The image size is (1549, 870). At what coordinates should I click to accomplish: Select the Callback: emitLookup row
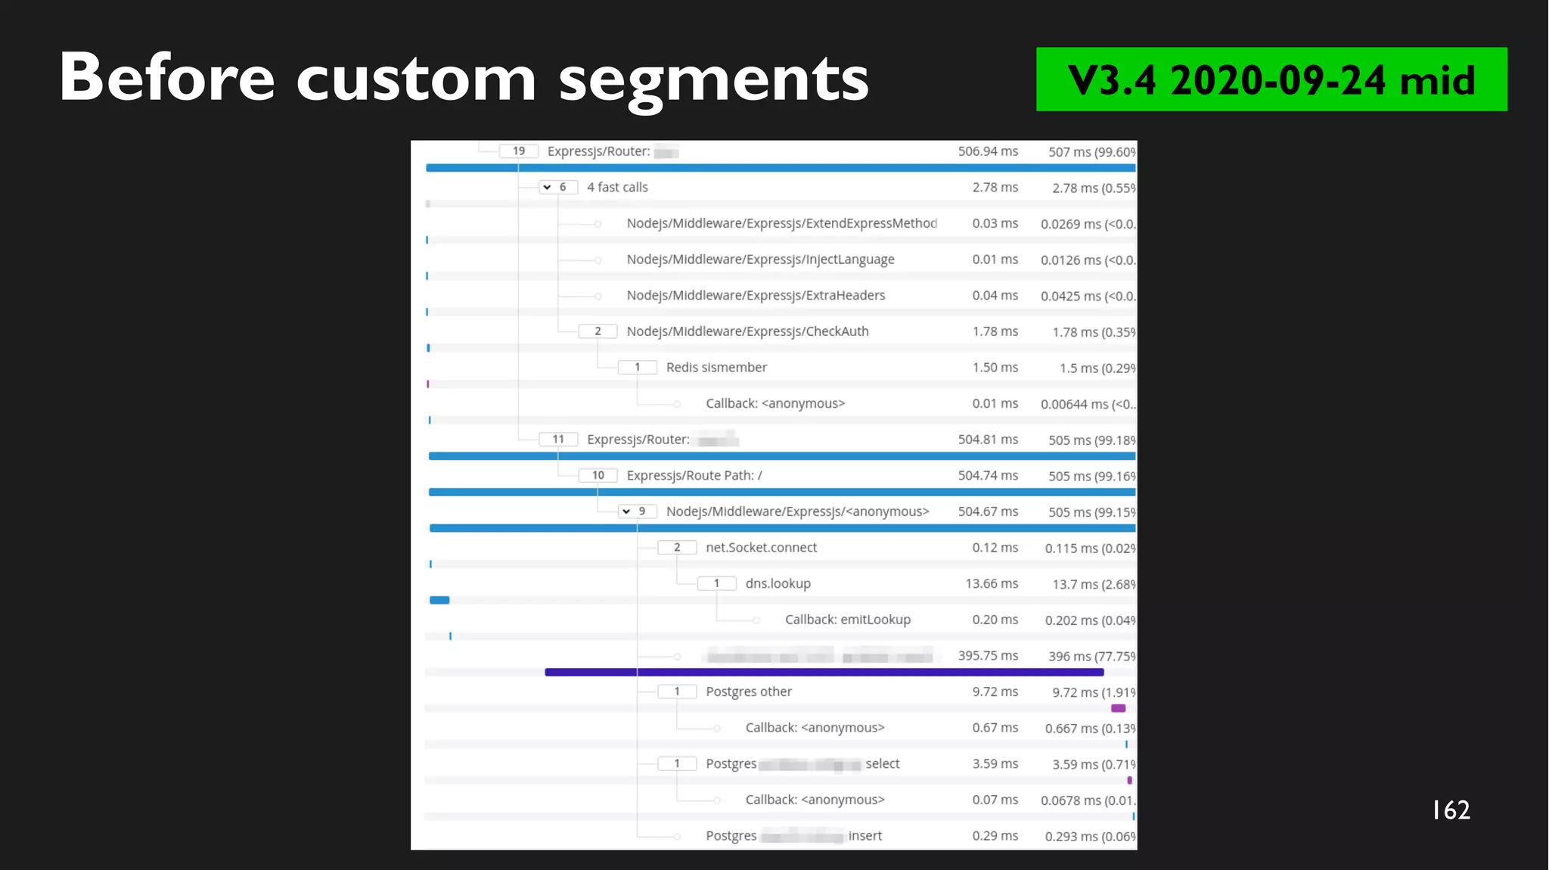(x=847, y=620)
